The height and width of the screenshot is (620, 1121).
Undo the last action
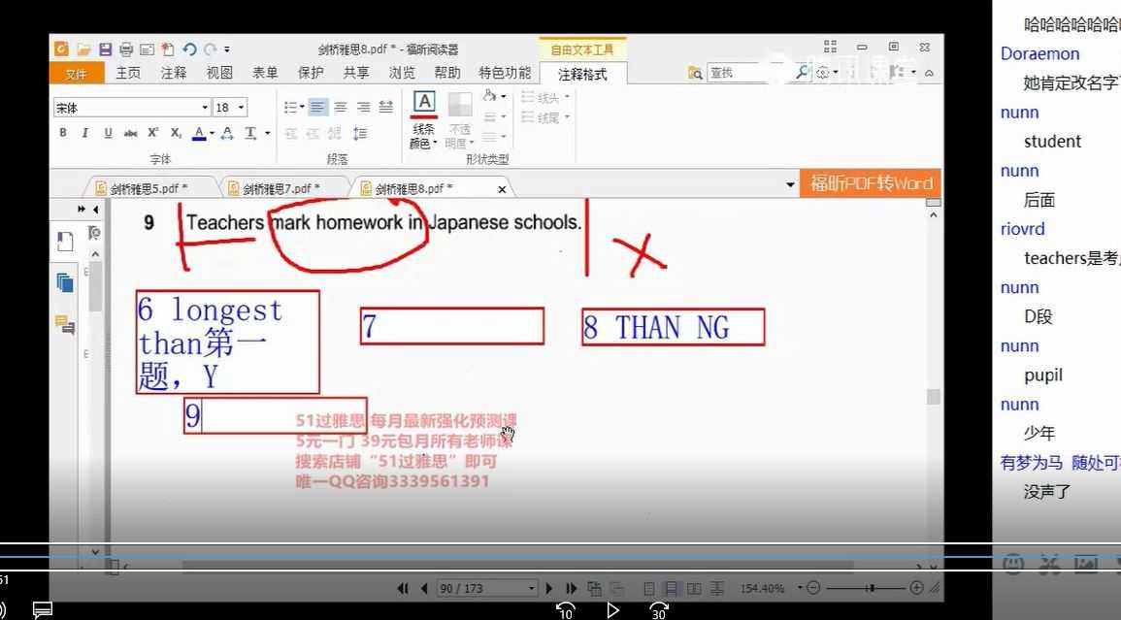tap(189, 49)
